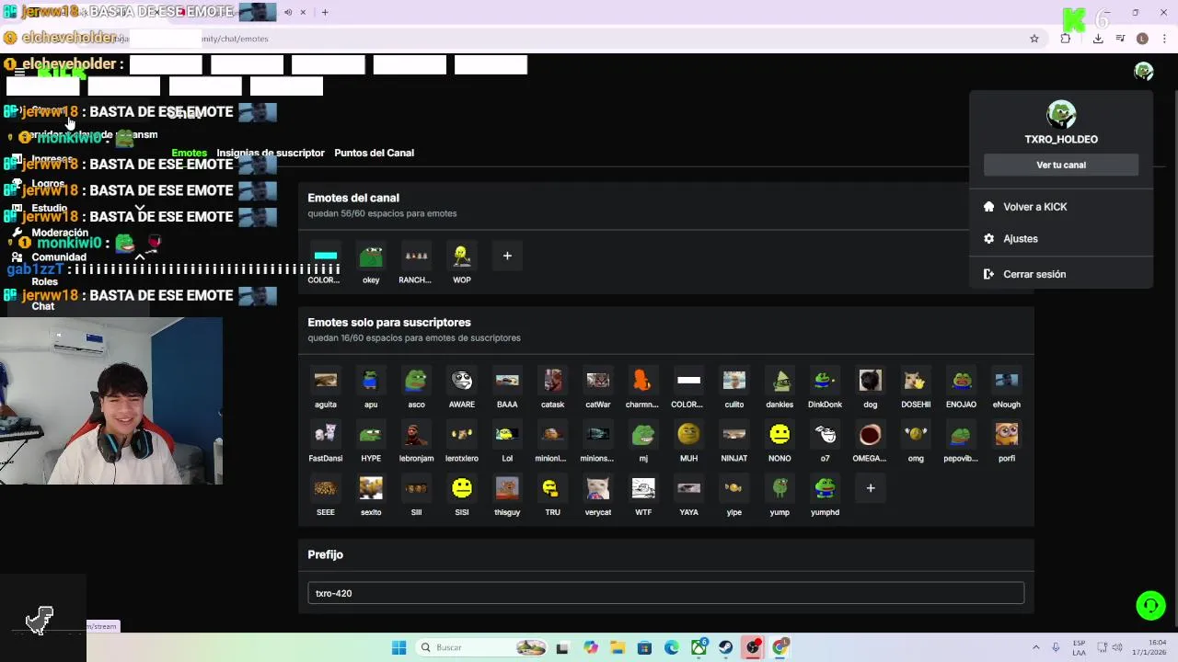Switch to the Emotes tab
The height and width of the screenshot is (662, 1178).
tap(190, 153)
